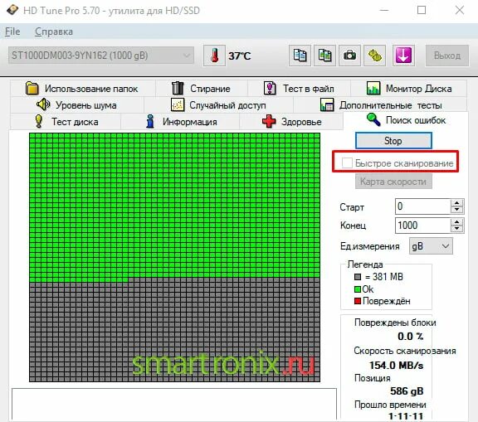Switch to the Тест диска tab
Screen dimensions: 478x422
(66, 122)
